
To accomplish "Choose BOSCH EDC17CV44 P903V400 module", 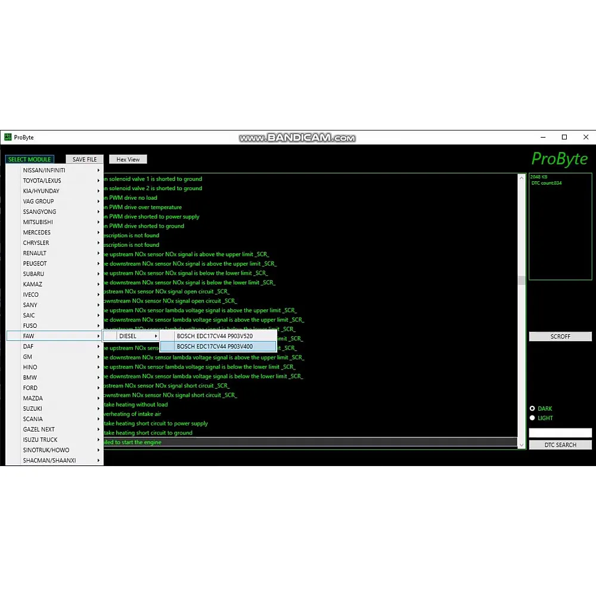I will [215, 346].
